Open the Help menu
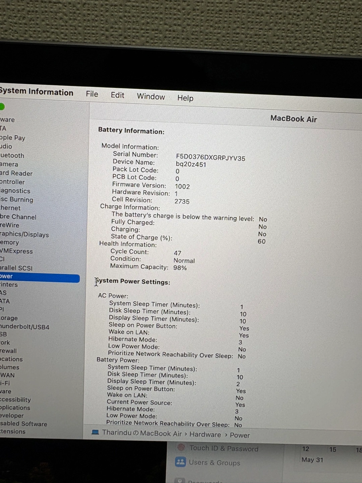The width and height of the screenshot is (362, 483). click(x=185, y=98)
